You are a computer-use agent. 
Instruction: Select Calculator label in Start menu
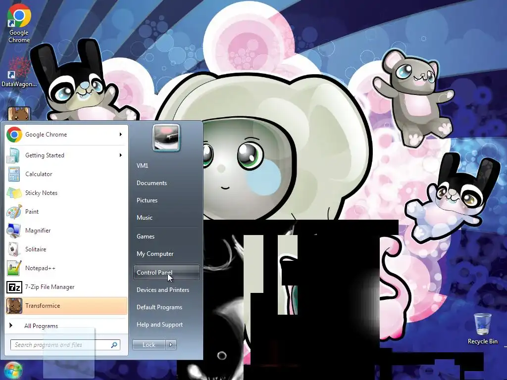tap(39, 174)
